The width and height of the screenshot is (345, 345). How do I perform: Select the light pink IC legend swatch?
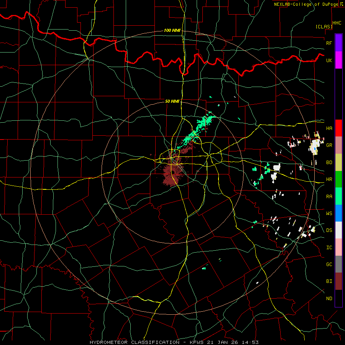[338, 247]
